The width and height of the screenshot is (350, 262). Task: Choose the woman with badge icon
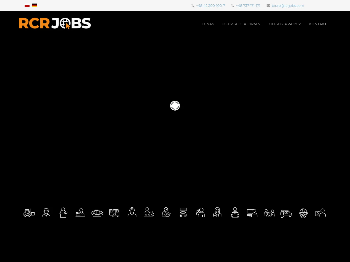tap(217, 212)
